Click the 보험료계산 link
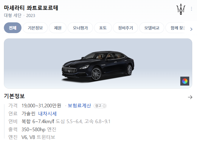Screen dimensions: 197x144 79,106
